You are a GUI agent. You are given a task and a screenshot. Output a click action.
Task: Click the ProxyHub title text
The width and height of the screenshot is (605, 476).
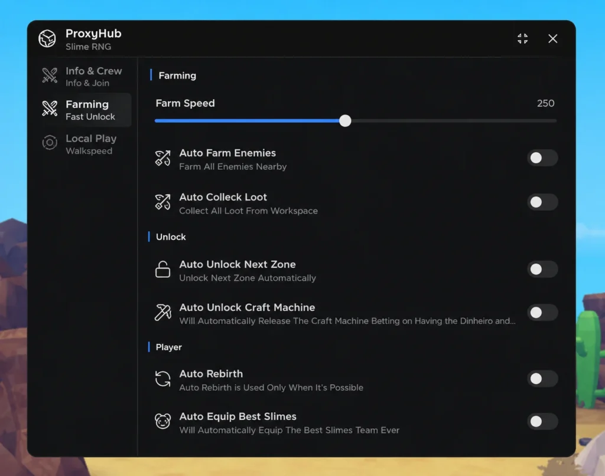click(x=93, y=34)
